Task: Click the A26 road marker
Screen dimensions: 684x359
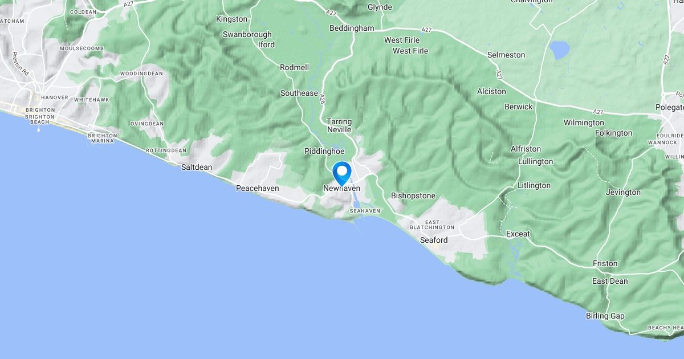Action: tap(322, 99)
